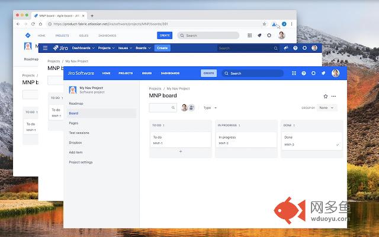This screenshot has width=379, height=237.
Task: Open new Chrome tab with plus button
Action: 92,16
